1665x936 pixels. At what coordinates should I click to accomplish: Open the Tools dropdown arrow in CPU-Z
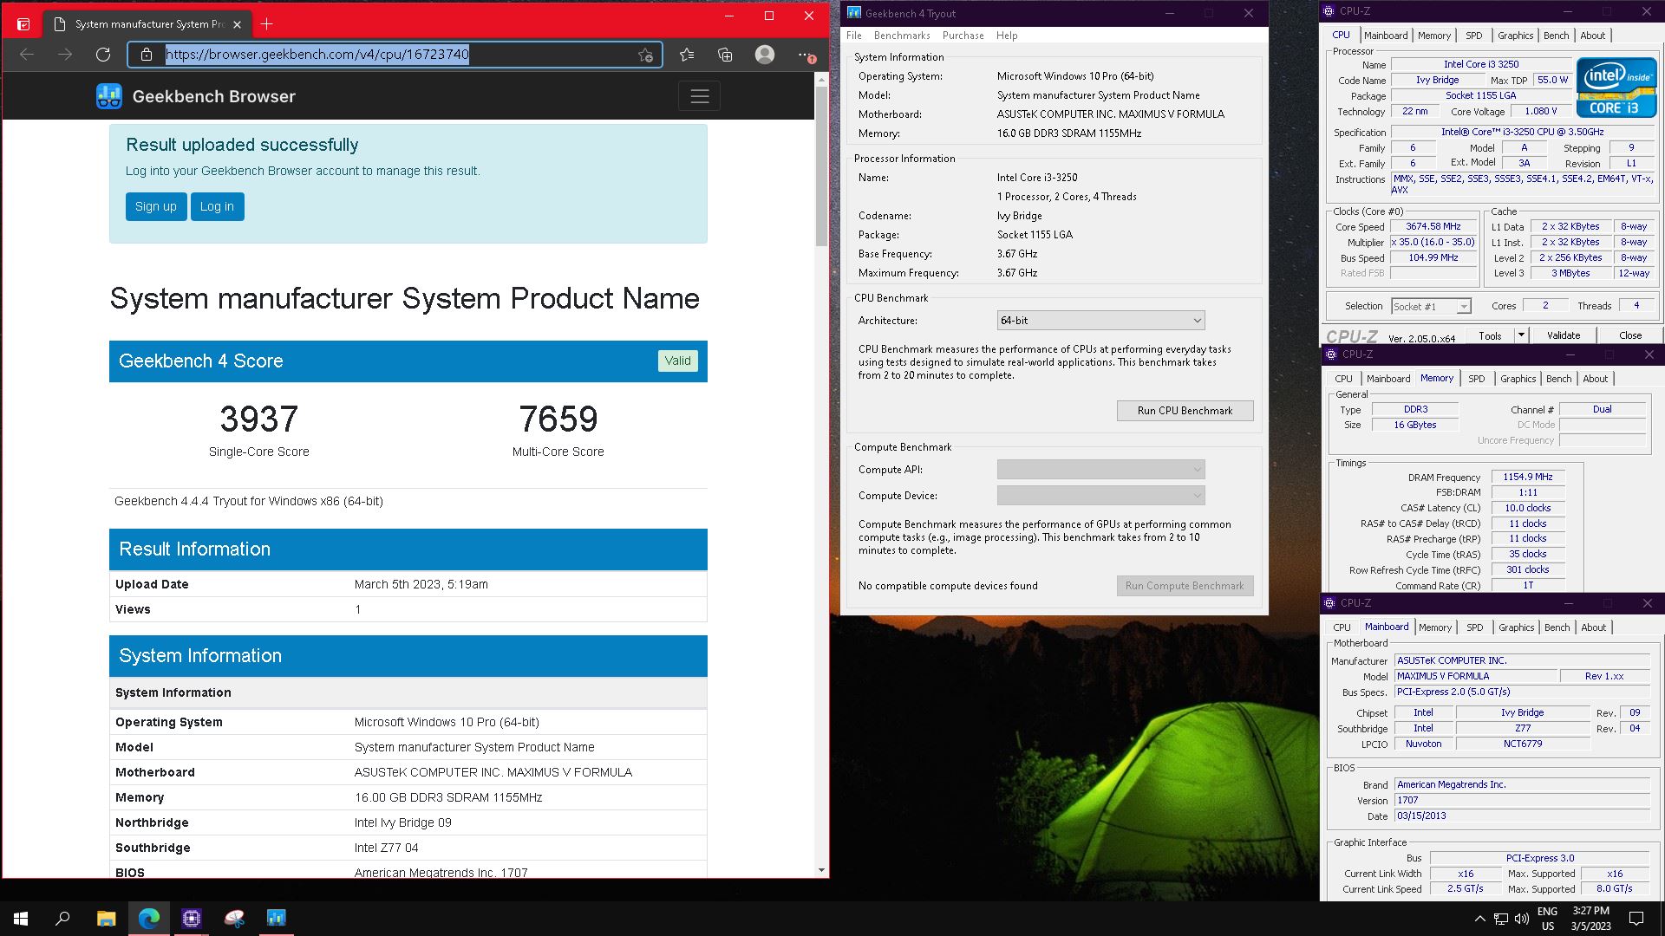click(x=1520, y=335)
